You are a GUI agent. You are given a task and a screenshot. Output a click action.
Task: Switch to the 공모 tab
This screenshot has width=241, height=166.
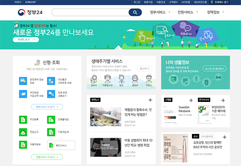195,136
